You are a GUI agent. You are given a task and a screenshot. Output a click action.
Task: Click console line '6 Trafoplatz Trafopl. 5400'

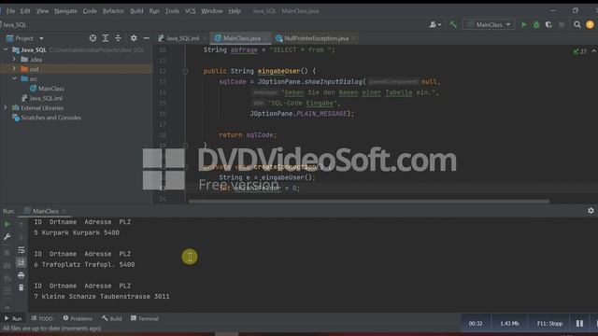(84, 264)
